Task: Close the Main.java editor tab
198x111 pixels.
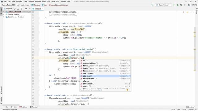Action: [42, 9]
